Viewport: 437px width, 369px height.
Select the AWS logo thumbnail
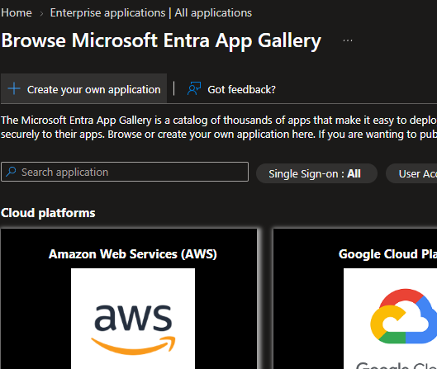coord(133,319)
